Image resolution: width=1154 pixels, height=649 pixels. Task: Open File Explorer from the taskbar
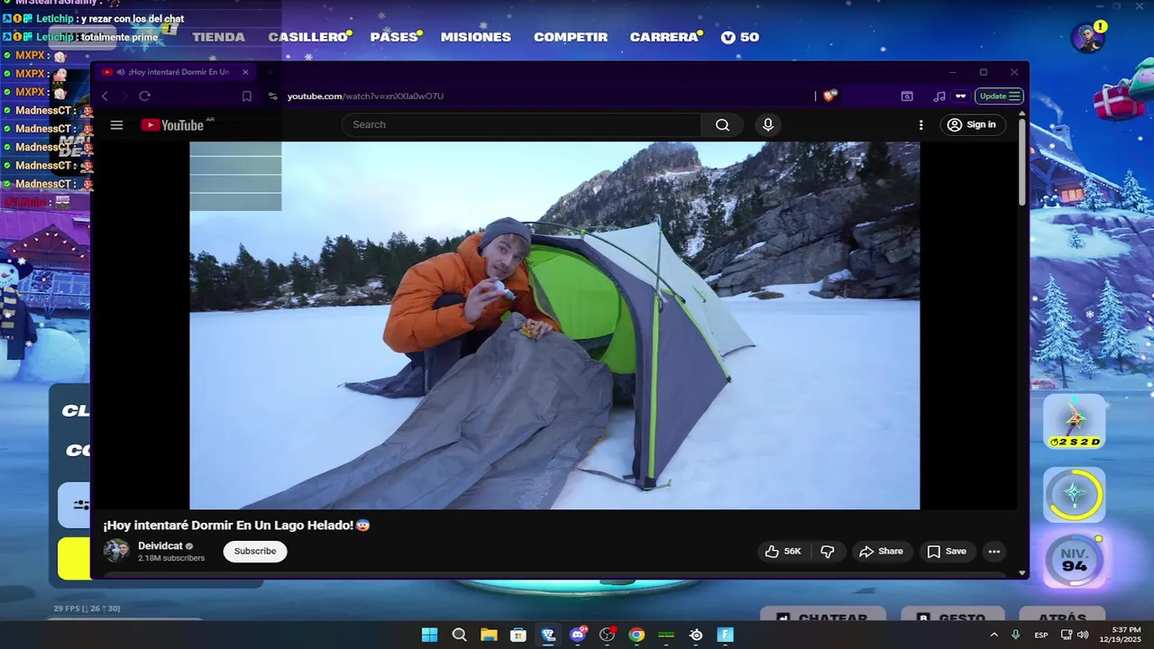(x=489, y=635)
